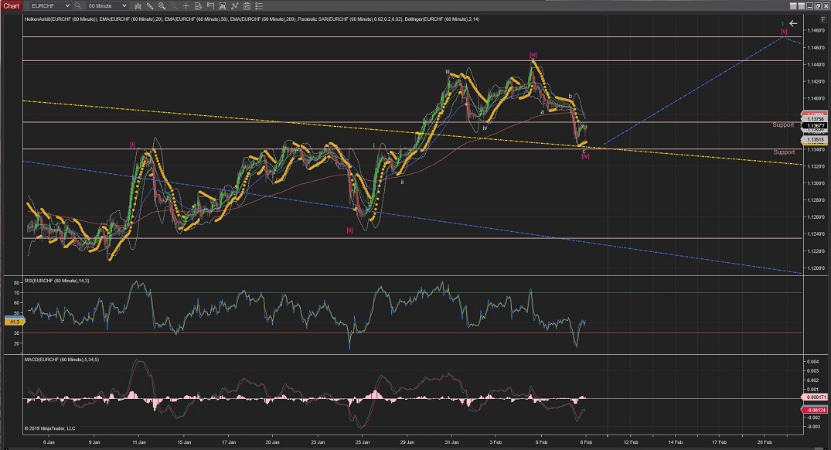
Task: Click the price marker 1.13515
Action: (815, 140)
